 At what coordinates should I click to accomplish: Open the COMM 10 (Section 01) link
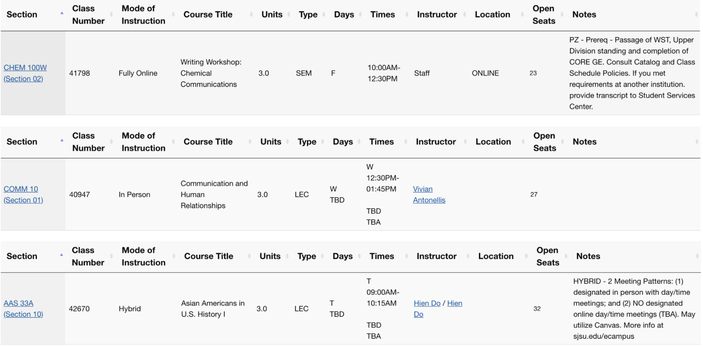coord(23,194)
